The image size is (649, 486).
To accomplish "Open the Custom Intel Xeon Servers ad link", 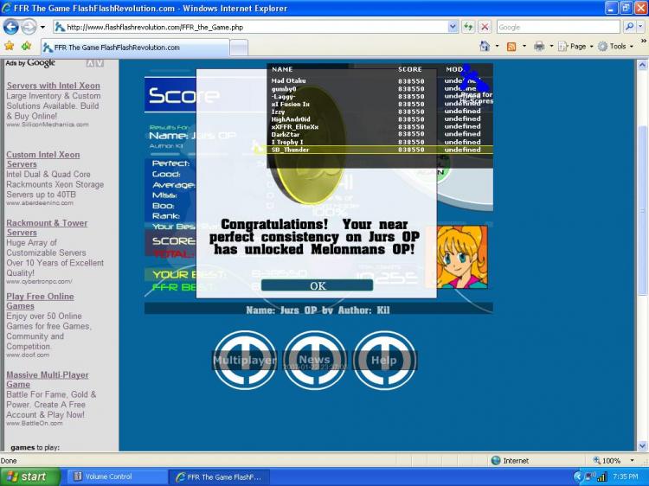I will 43,159.
